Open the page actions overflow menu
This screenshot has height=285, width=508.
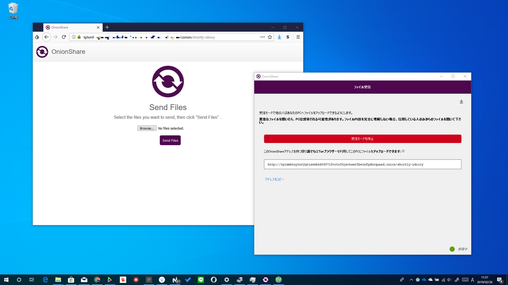262,37
